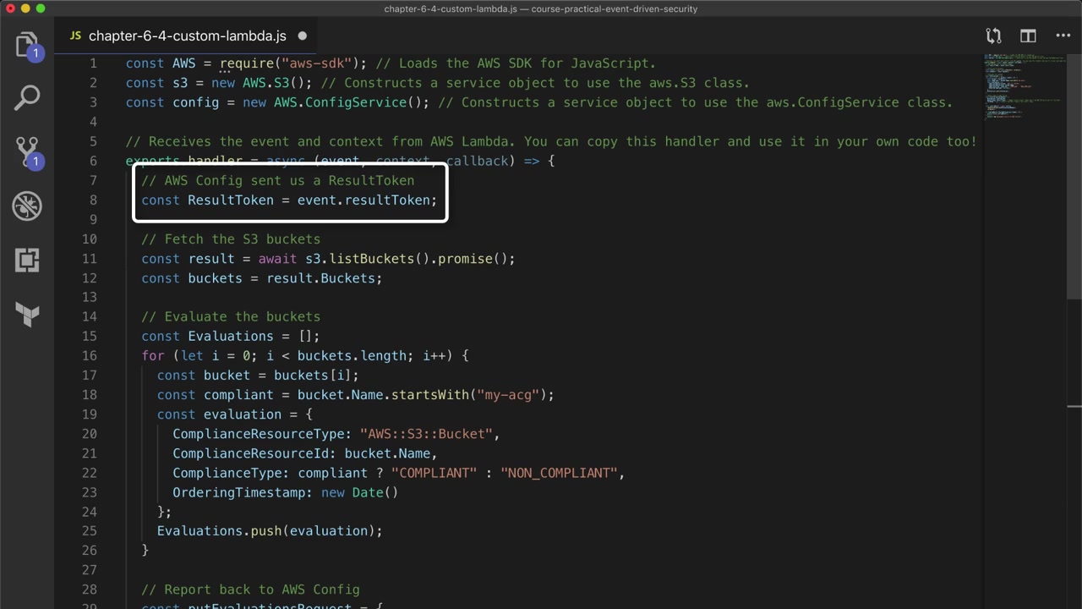Click line number 10 in the gutter
Viewport: 1082px width, 609px height.
pos(89,239)
